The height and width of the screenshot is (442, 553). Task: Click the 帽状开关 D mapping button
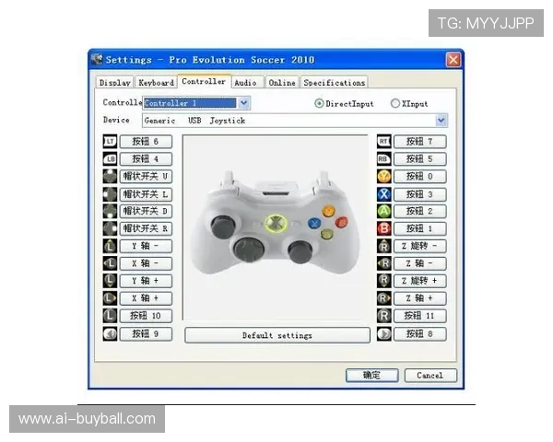tap(146, 211)
